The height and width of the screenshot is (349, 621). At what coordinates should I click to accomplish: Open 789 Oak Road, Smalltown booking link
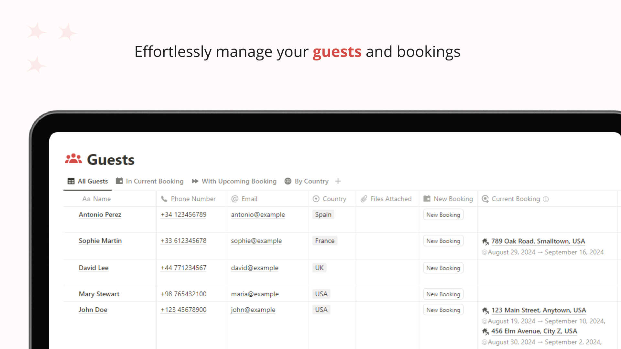[x=538, y=241]
